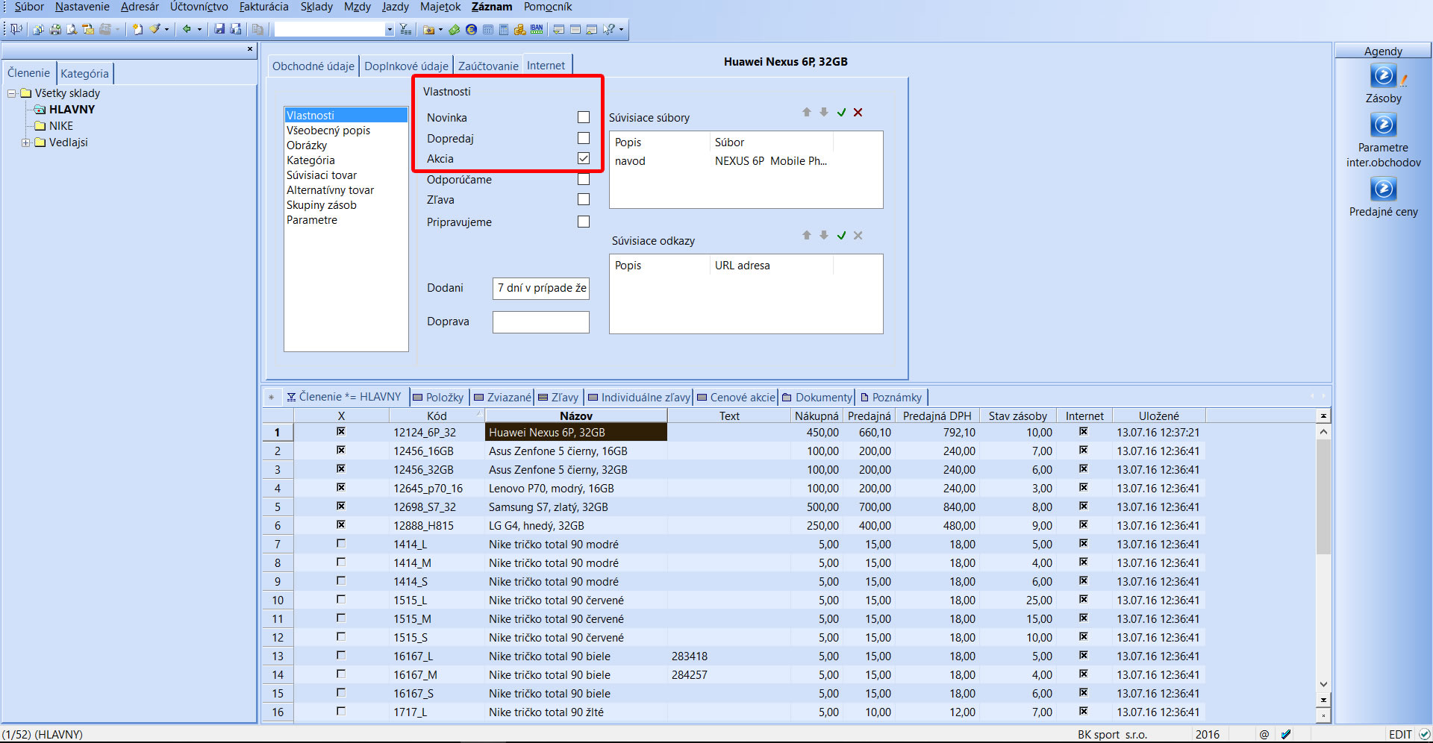Switch to Kategória tab in left panel
This screenshot has width=1433, height=743.
[84, 73]
